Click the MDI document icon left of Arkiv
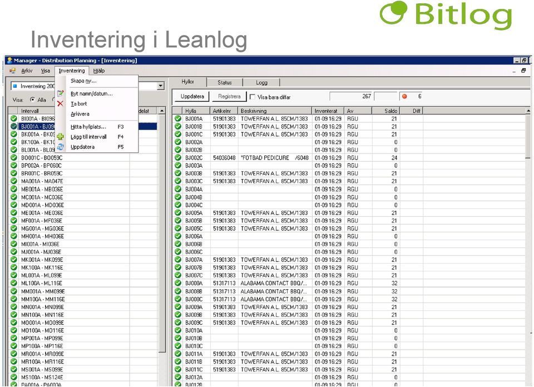 click(x=12, y=71)
